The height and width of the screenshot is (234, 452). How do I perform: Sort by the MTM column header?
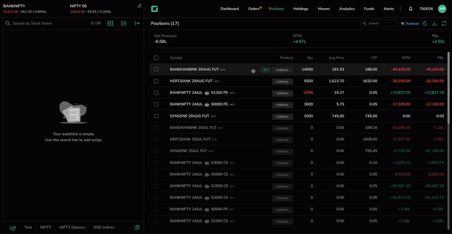pos(406,58)
